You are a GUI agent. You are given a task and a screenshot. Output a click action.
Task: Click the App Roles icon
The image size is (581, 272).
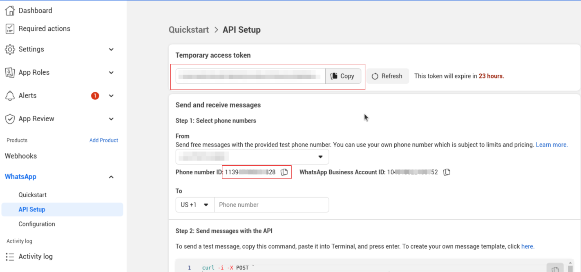[10, 72]
